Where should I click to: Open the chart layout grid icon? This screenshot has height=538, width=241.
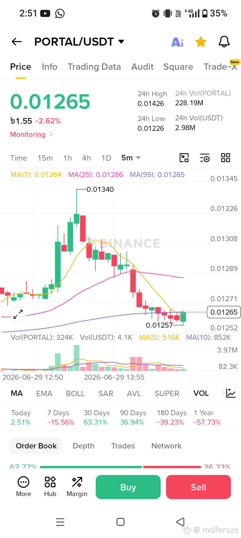226,158
